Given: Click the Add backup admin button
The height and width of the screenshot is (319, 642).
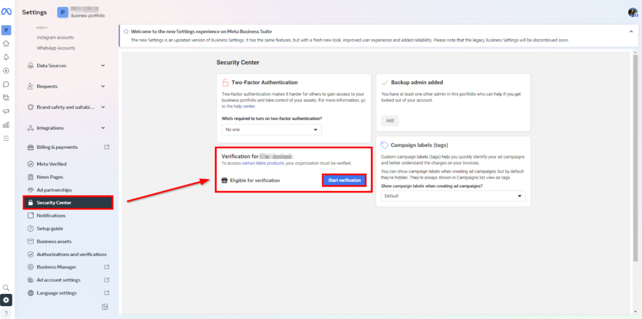Looking at the screenshot, I should click(390, 121).
